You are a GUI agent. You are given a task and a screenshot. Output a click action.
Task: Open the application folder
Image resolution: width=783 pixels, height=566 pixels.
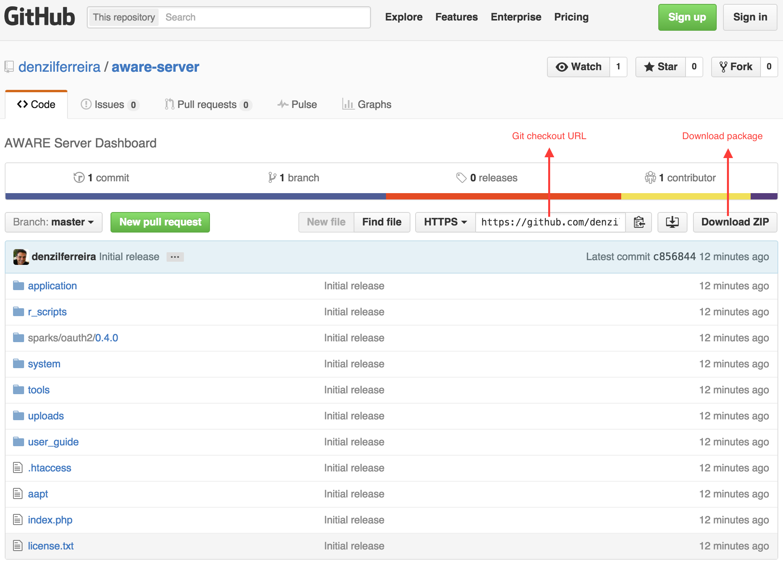52,286
